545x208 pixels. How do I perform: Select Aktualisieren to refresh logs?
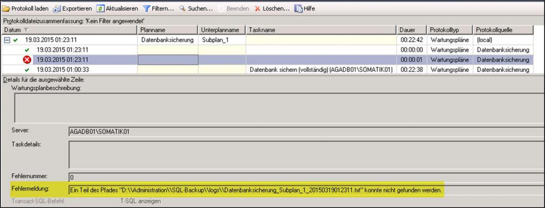[117, 8]
